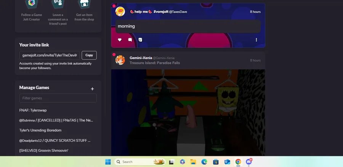
Task: Open QUINCY SCRATCH STUFF game entry
Action: (x=55, y=141)
